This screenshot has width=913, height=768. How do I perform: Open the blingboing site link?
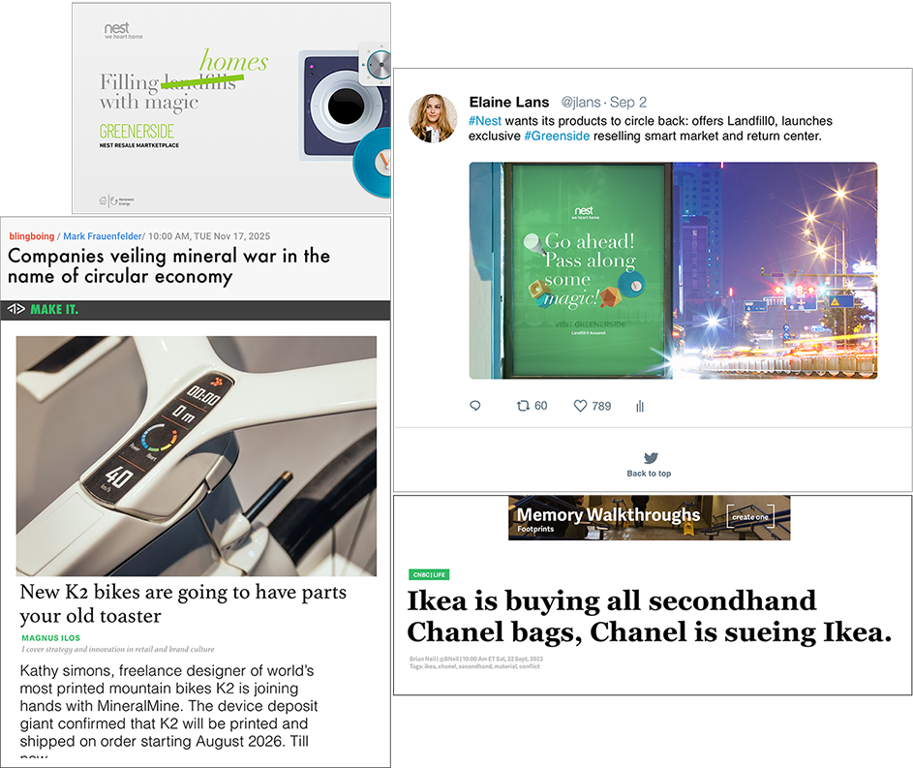31,235
